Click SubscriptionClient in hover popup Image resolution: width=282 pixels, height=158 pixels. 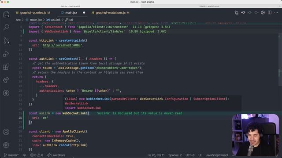pos(209,99)
